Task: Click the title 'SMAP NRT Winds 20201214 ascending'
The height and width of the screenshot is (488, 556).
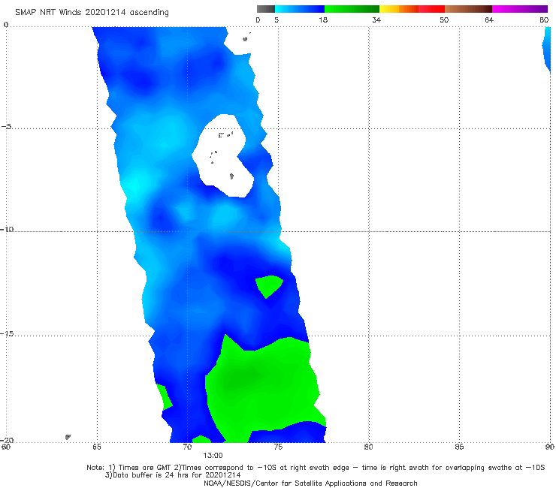Action: (x=92, y=12)
